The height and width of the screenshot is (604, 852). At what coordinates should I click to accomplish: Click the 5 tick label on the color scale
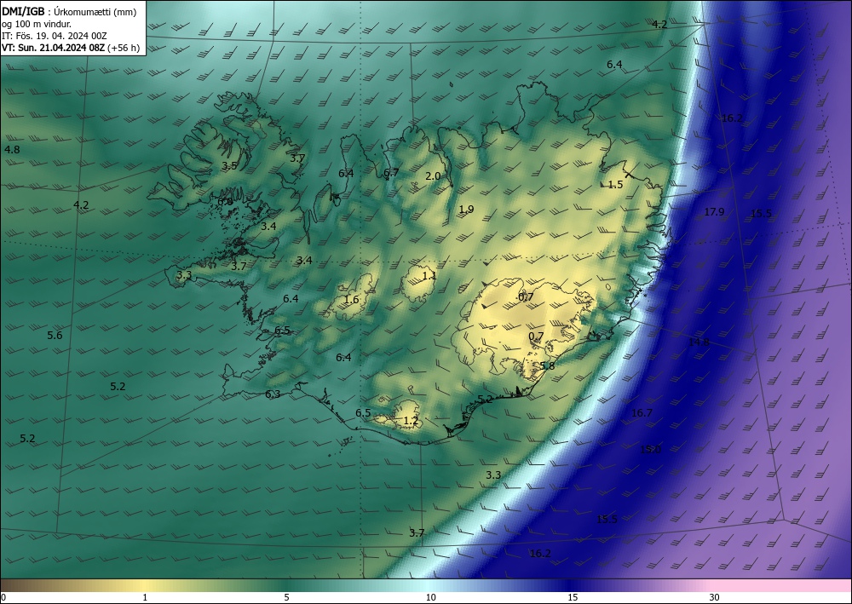click(286, 597)
